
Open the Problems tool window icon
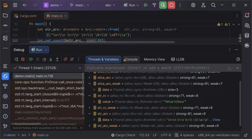pyautogui.click(x=5, y=116)
